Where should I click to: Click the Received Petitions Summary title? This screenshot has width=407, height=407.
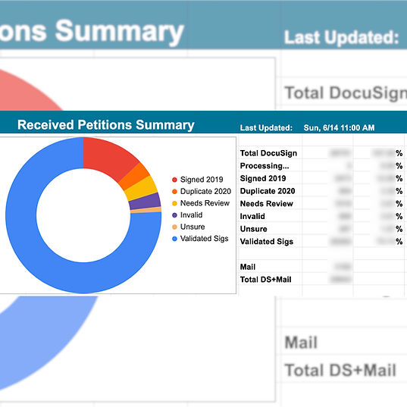[106, 125]
